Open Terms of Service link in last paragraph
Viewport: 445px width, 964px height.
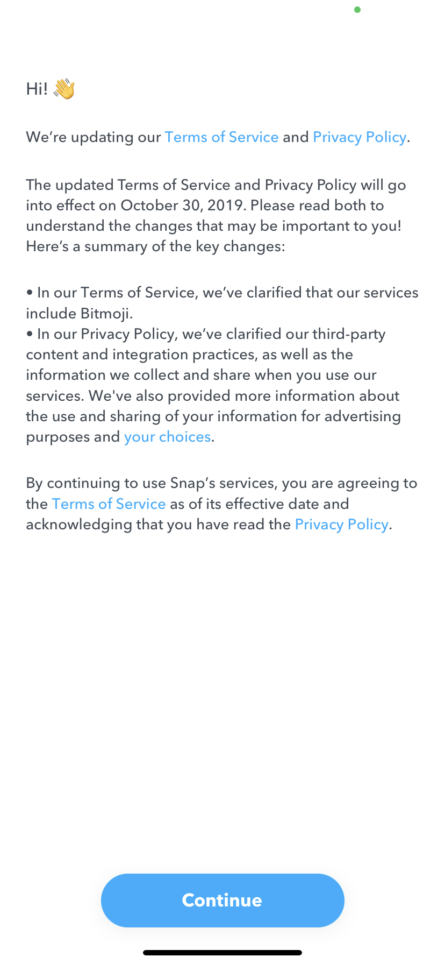pyautogui.click(x=109, y=504)
